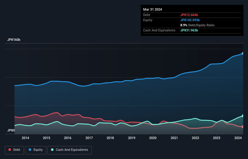Click the Cash And Equivalents endpoint marker
The width and height of the screenshot is (248, 159).
(x=243, y=116)
